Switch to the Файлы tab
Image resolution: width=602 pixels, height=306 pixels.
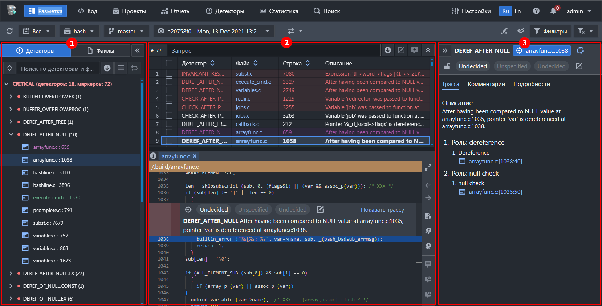pyautogui.click(x=101, y=50)
